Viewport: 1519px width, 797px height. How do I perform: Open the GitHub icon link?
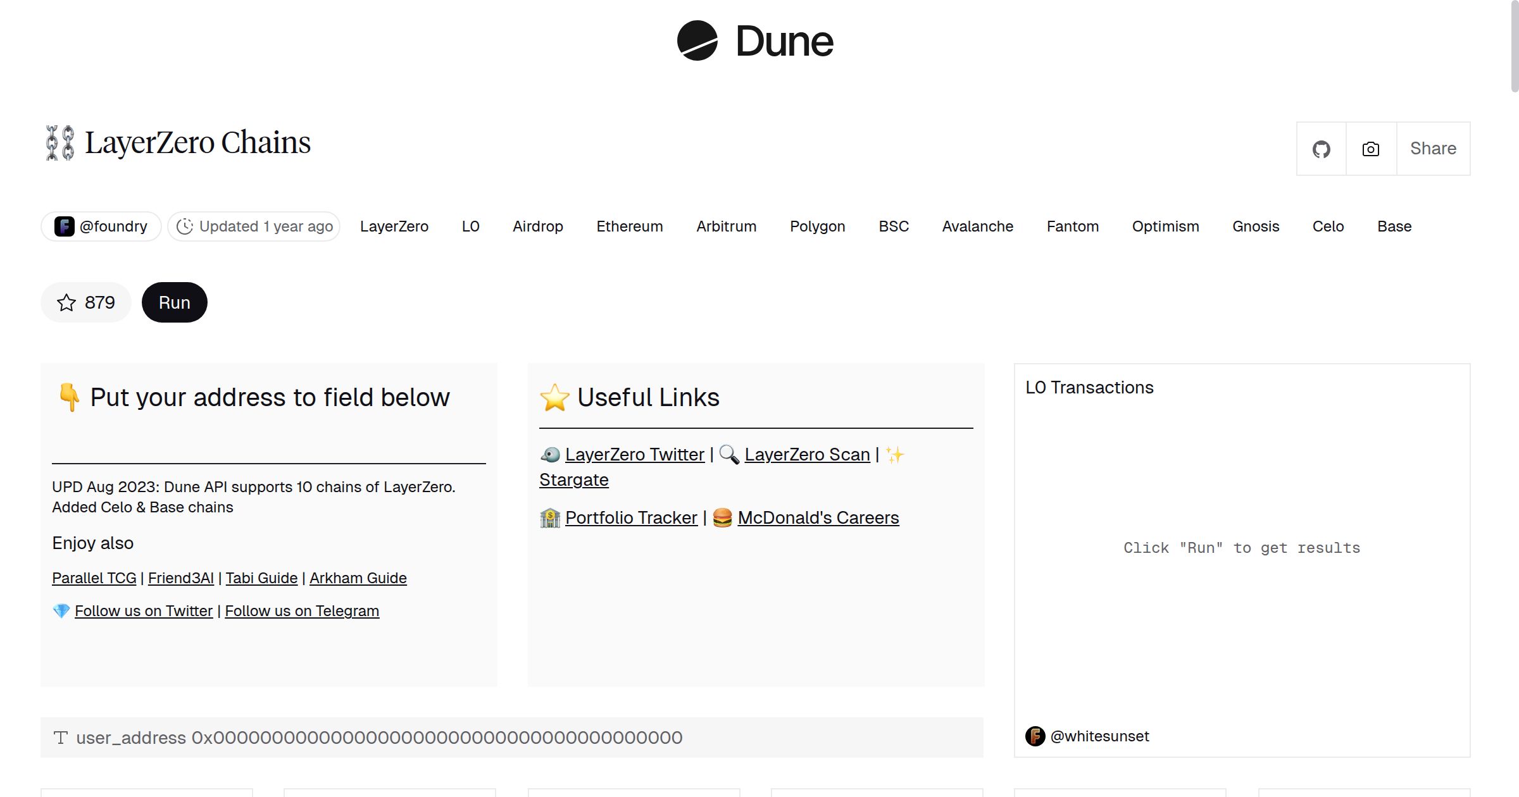[x=1321, y=149]
